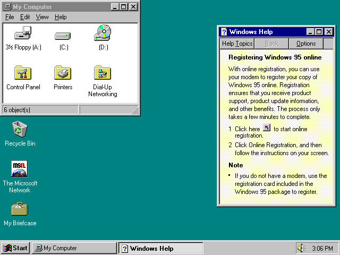Open the Start menu
The width and height of the screenshot is (340, 255).
pos(15,248)
